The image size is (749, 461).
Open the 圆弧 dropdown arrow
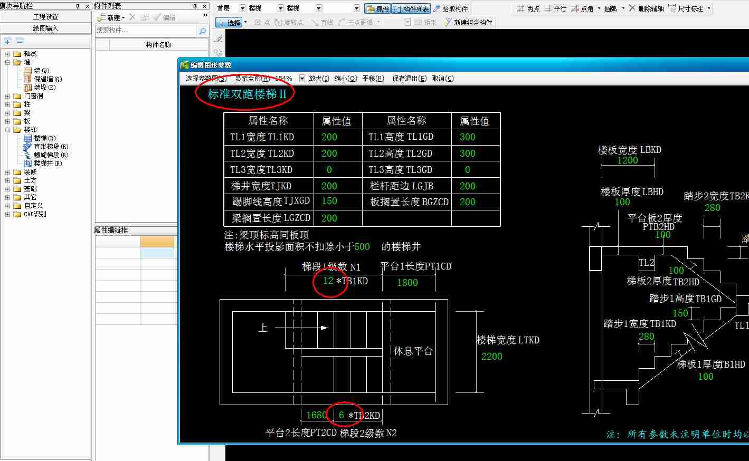[x=623, y=9]
